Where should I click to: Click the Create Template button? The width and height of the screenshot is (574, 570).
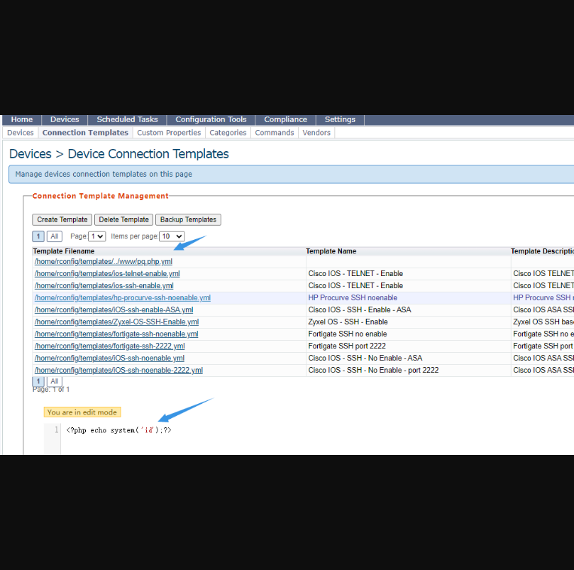tap(62, 220)
